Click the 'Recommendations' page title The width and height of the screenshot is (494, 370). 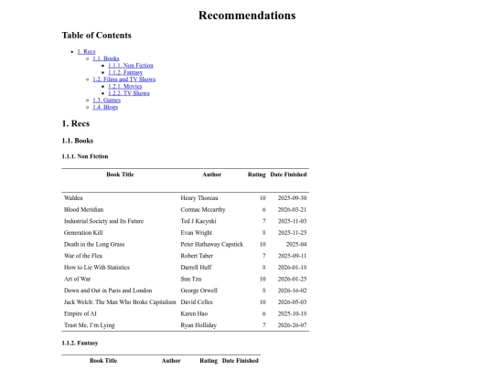pyautogui.click(x=247, y=16)
